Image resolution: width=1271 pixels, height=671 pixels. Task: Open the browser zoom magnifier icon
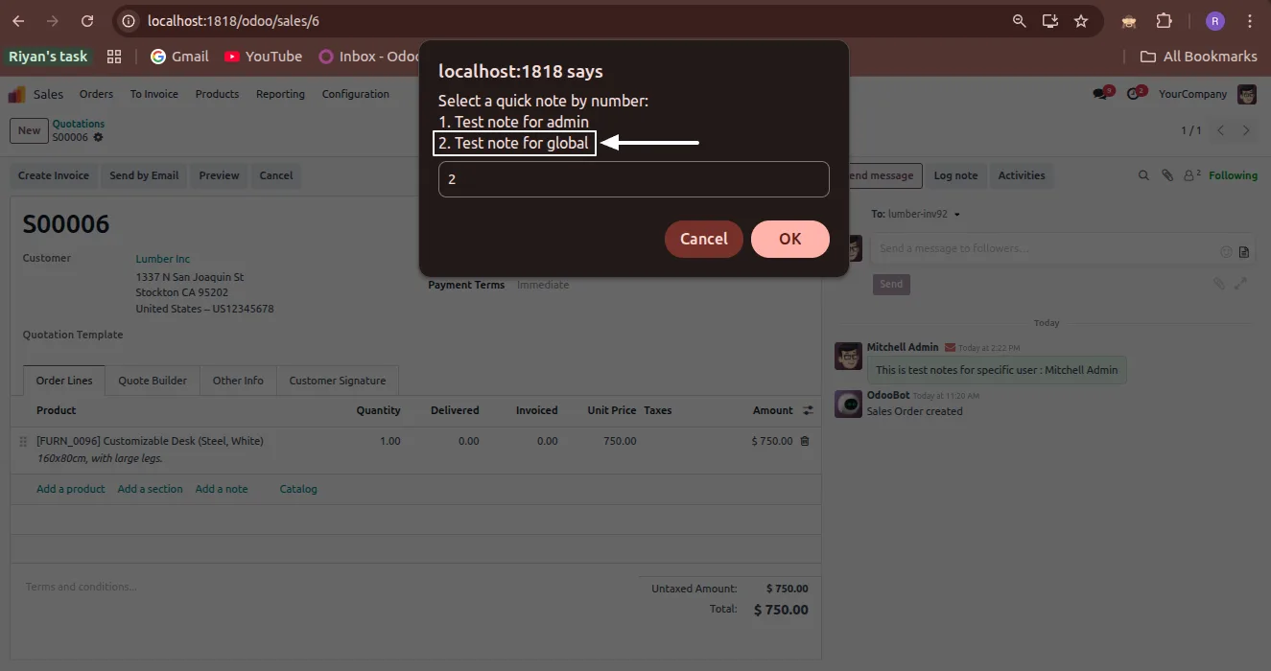click(1019, 20)
